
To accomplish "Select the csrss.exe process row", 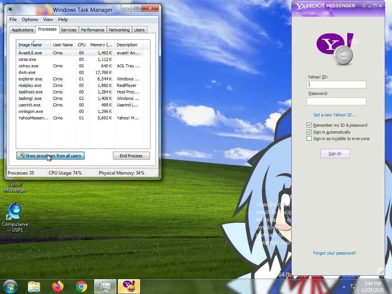I will (x=80, y=59).
